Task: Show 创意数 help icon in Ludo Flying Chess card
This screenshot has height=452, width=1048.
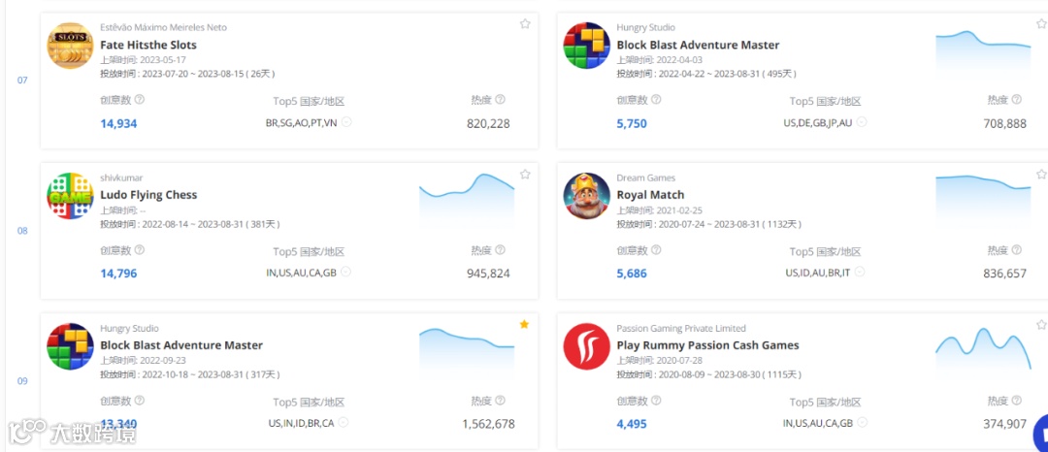Action: pyautogui.click(x=139, y=249)
